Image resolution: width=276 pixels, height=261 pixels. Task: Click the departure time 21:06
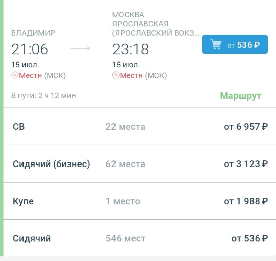click(30, 49)
